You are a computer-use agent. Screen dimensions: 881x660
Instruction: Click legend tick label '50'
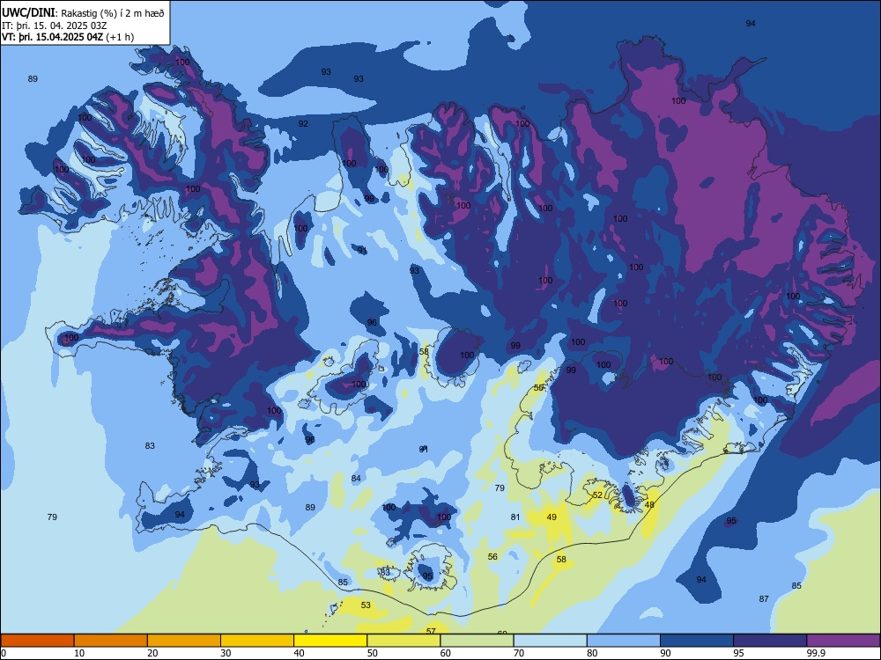tap(373, 653)
